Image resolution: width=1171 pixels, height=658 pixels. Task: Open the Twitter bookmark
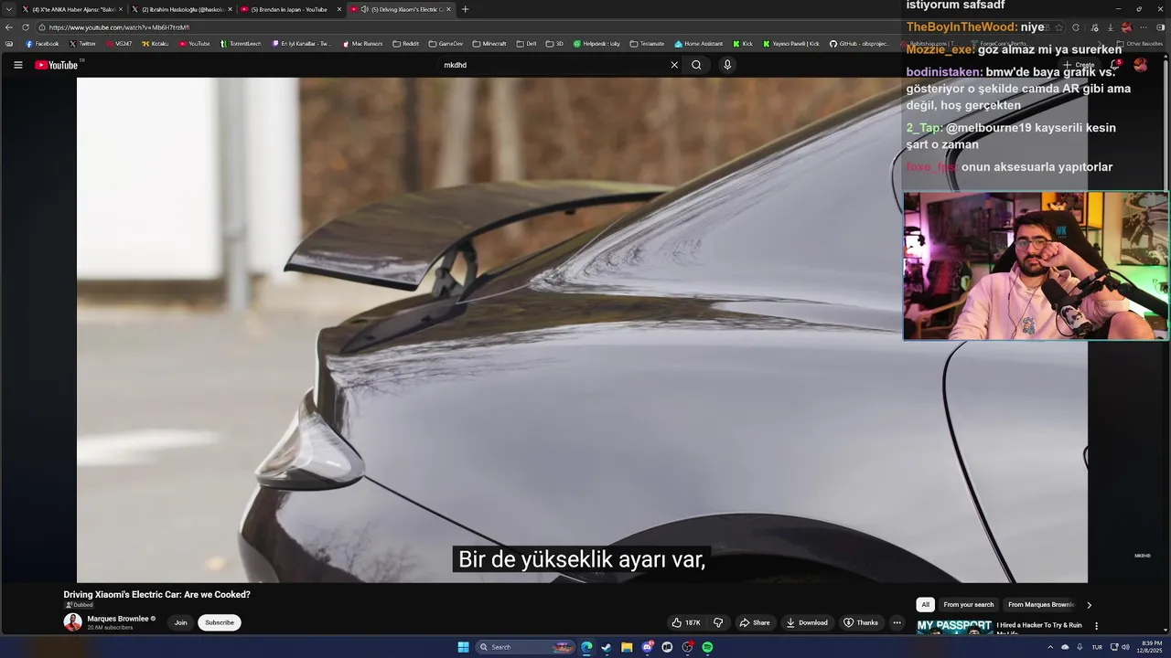click(82, 44)
